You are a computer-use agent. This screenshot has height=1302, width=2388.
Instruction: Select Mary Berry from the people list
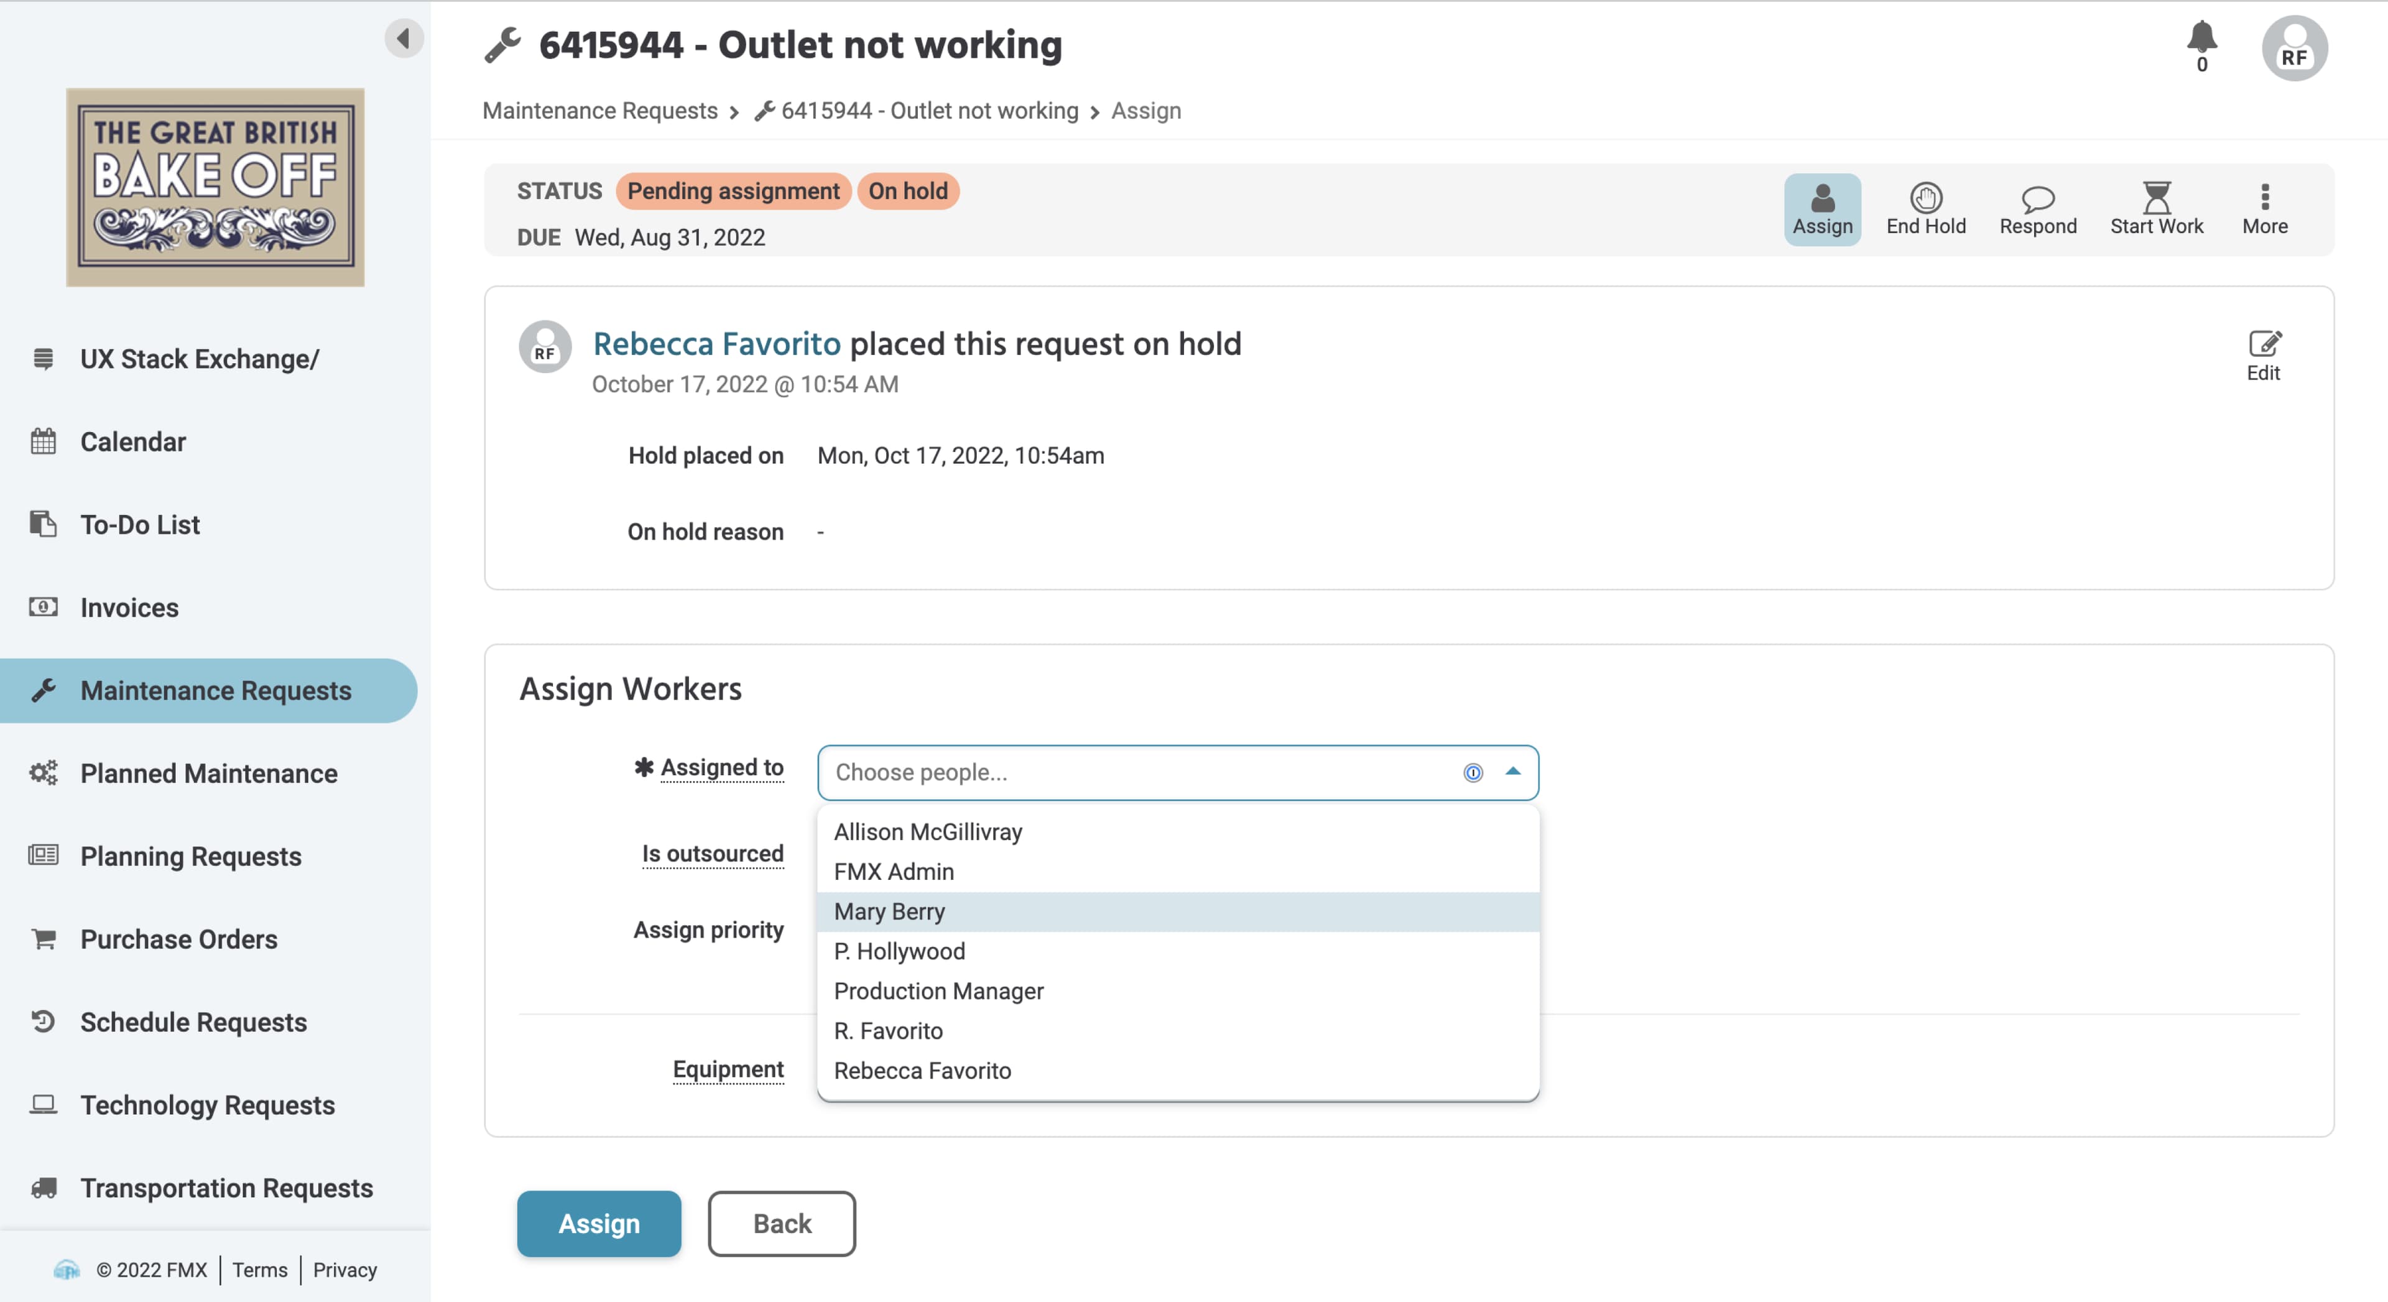(x=889, y=911)
